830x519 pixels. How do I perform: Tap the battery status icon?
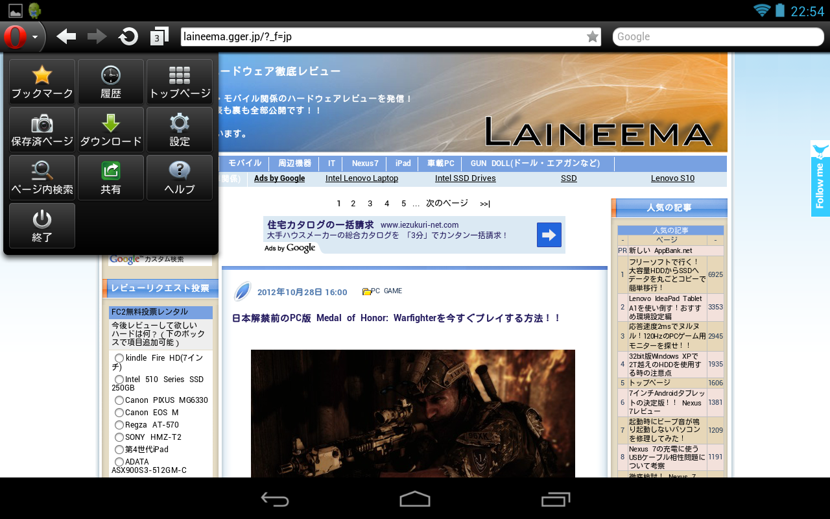tap(779, 10)
